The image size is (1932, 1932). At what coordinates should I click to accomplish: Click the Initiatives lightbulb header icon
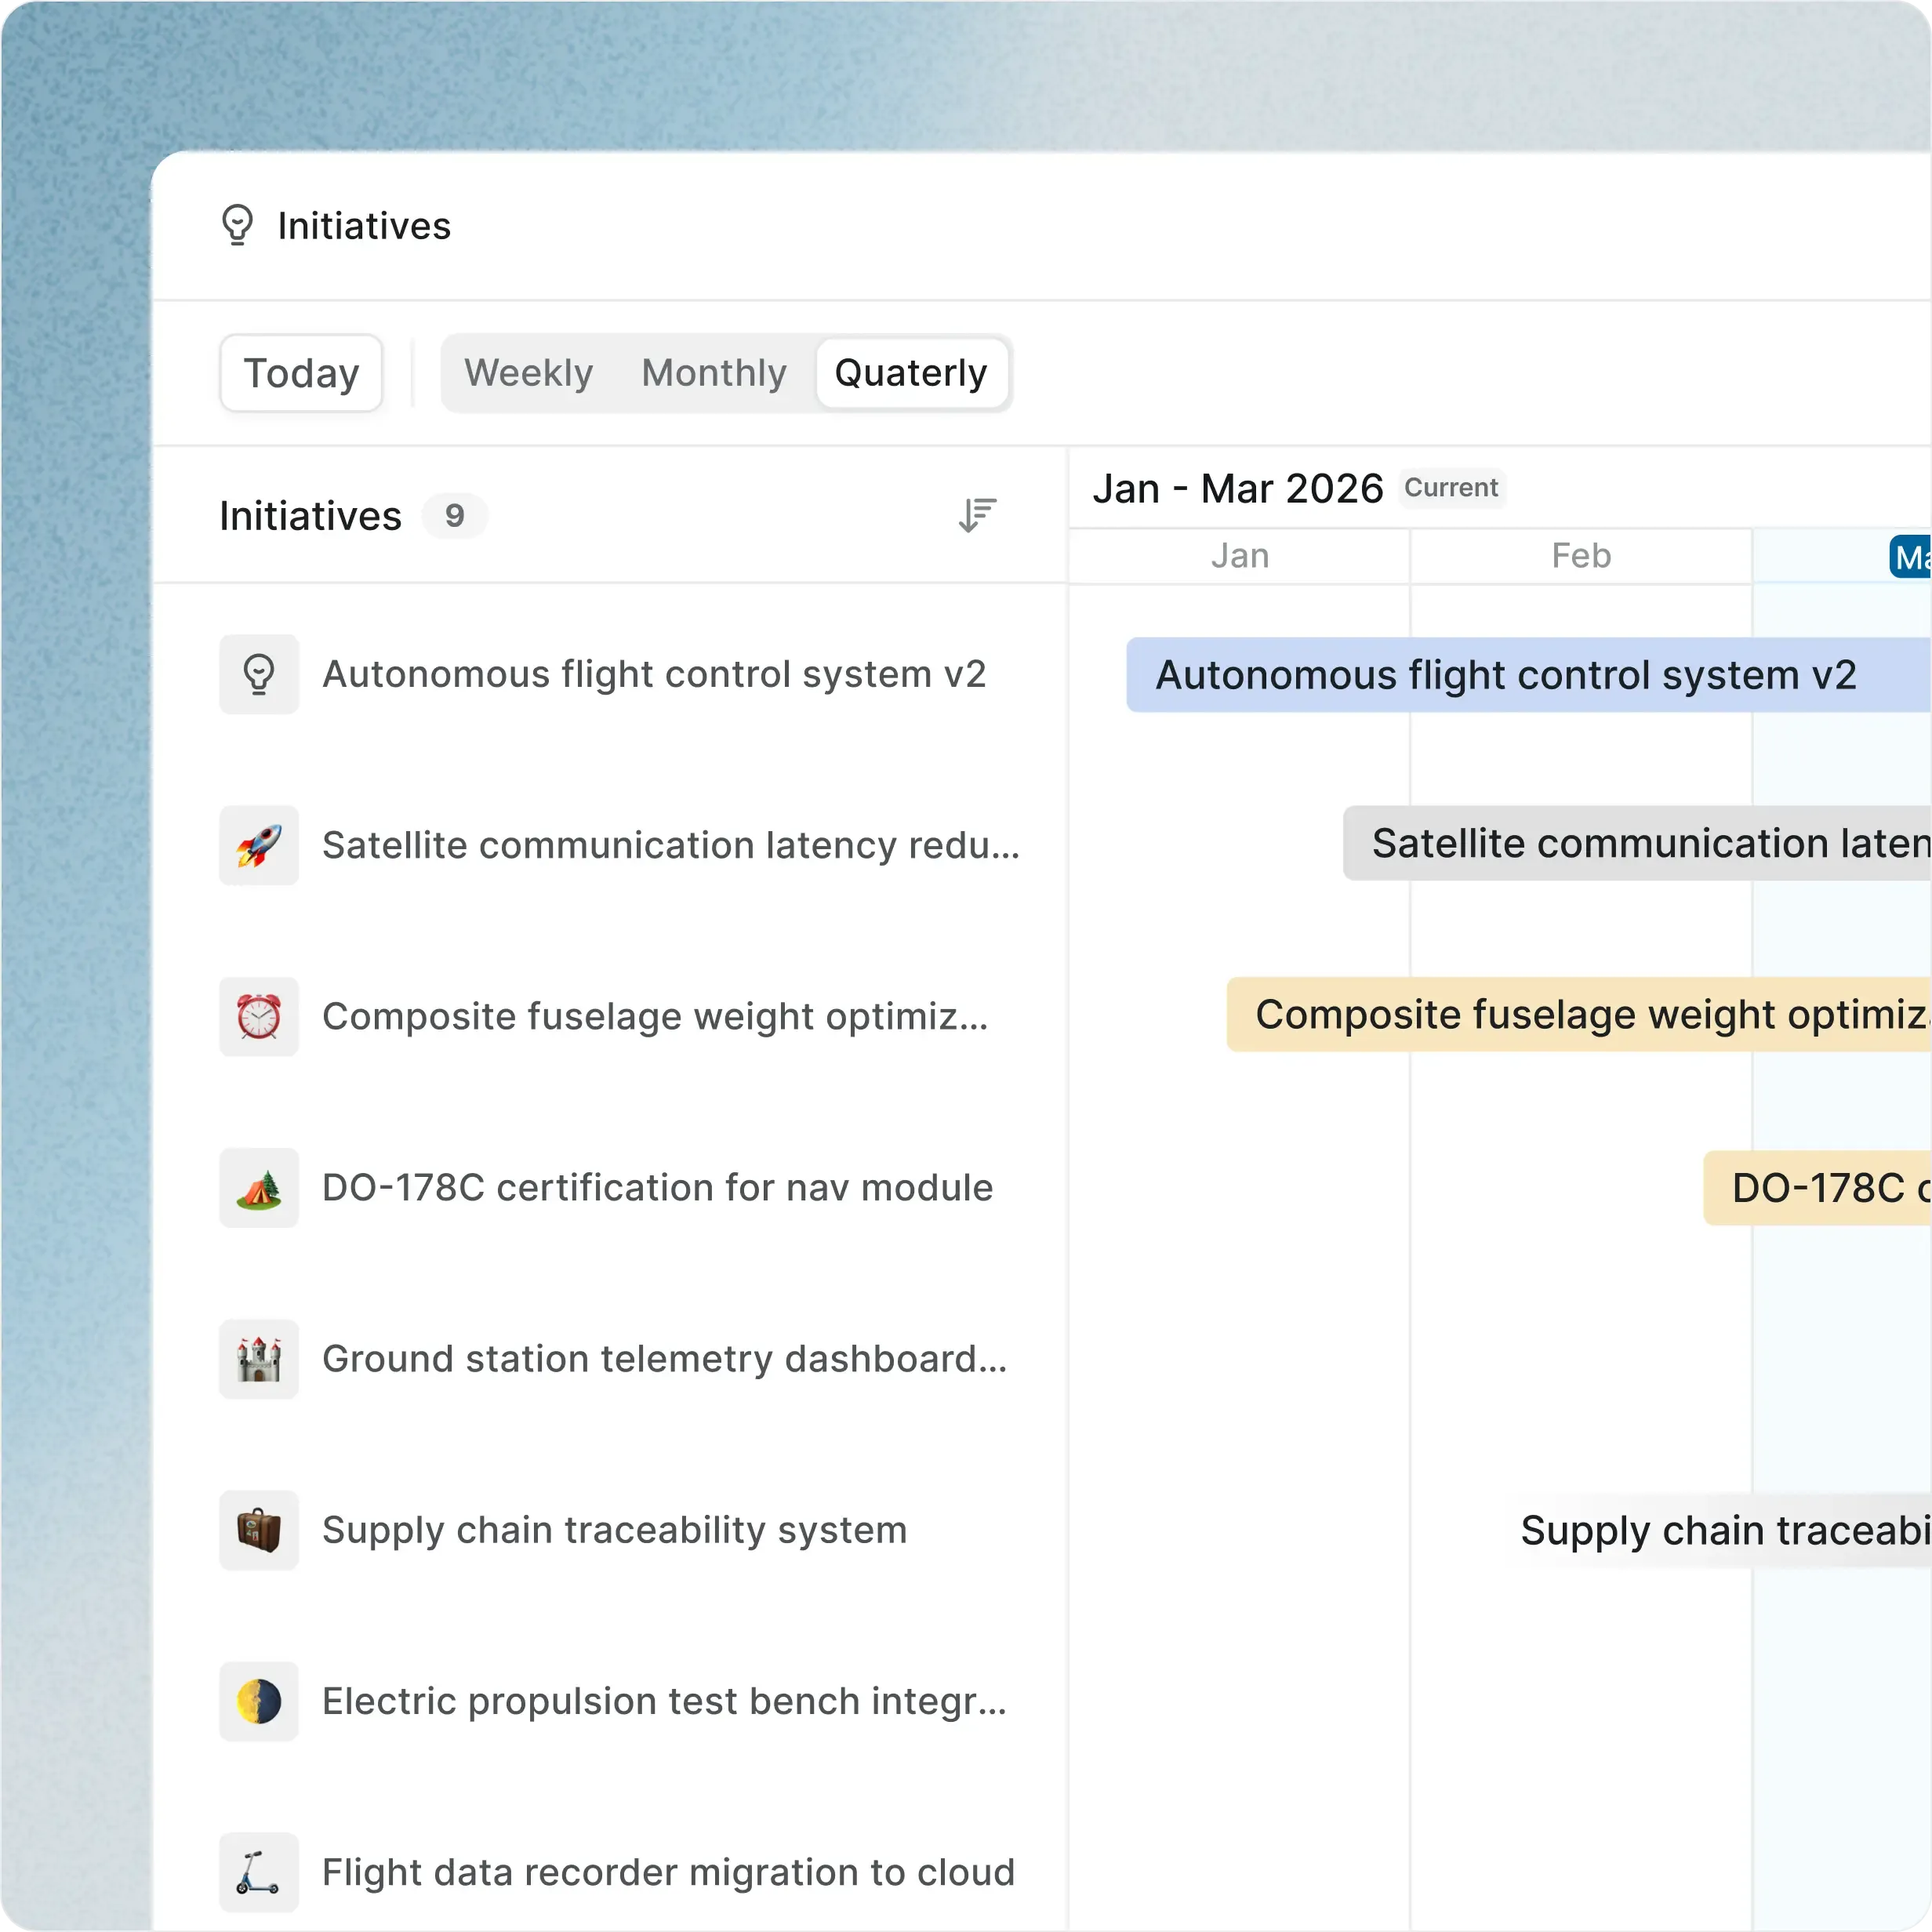point(237,225)
